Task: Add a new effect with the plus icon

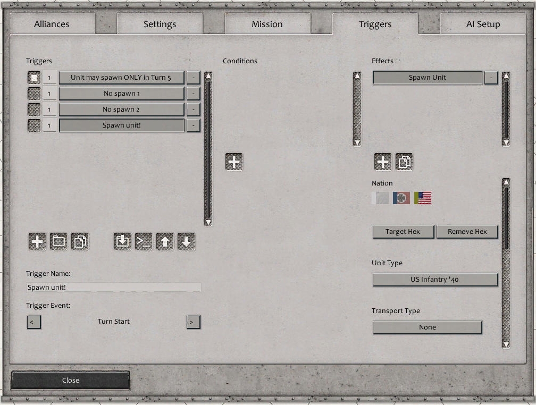Action: pos(383,162)
